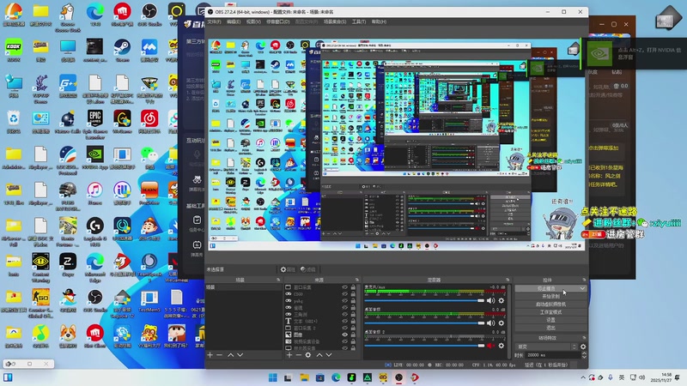Open the 视图(V) menu in OBS

(x=253, y=21)
